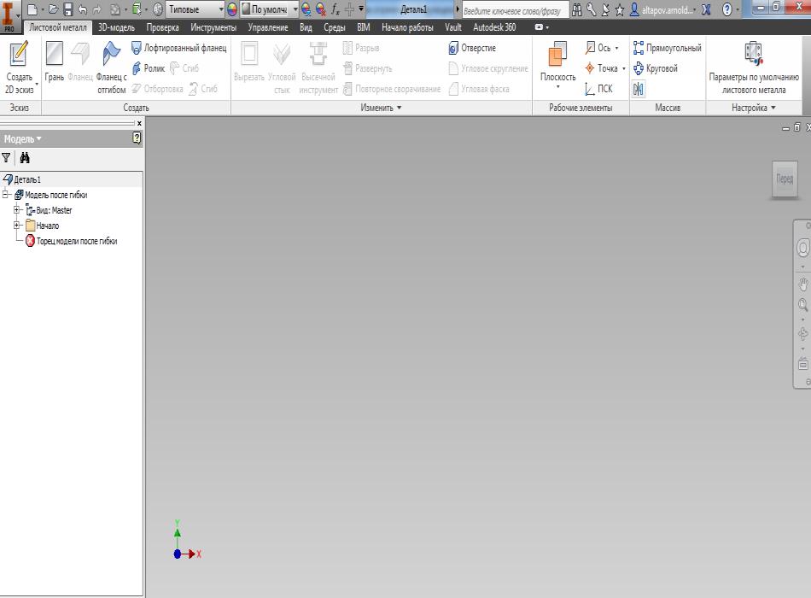811x598 pixels.
Task: Click the filter funnel icon in model browser
Action: point(7,158)
